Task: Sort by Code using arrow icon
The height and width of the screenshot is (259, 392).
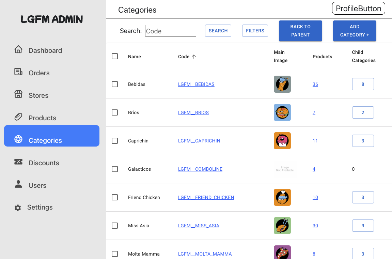Action: pyautogui.click(x=194, y=57)
